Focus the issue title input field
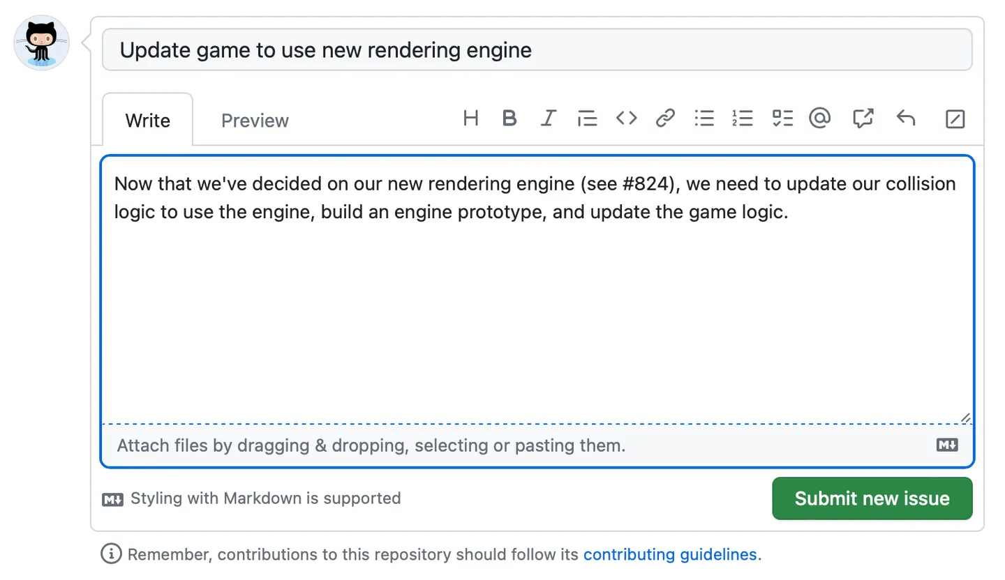The image size is (1005, 580). (x=537, y=50)
